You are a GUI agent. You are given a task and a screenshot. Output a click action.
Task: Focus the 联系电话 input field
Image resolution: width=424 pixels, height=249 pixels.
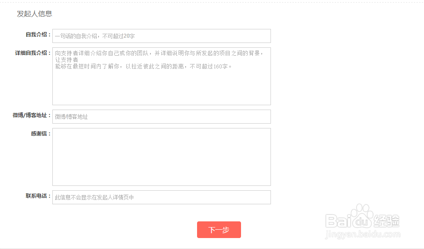pyautogui.click(x=161, y=197)
